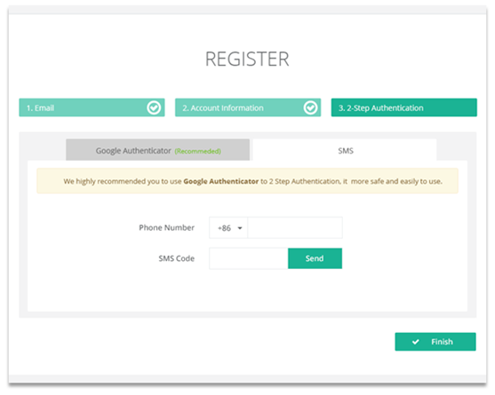The image size is (495, 395).
Task: Open the +86 country code dropdown
Action: click(x=228, y=227)
